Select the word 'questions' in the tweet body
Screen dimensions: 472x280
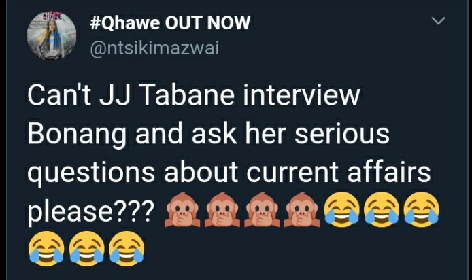pos(92,175)
